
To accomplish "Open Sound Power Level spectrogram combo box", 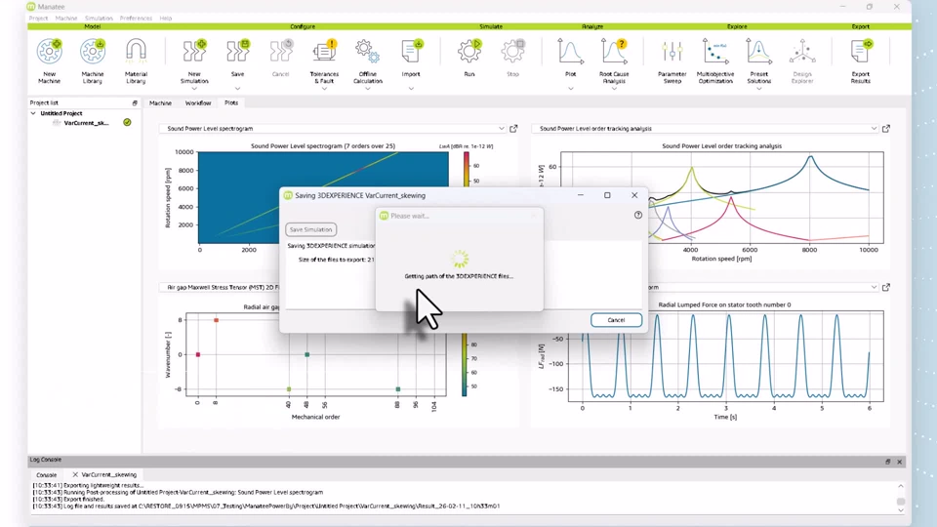I will (x=332, y=129).
